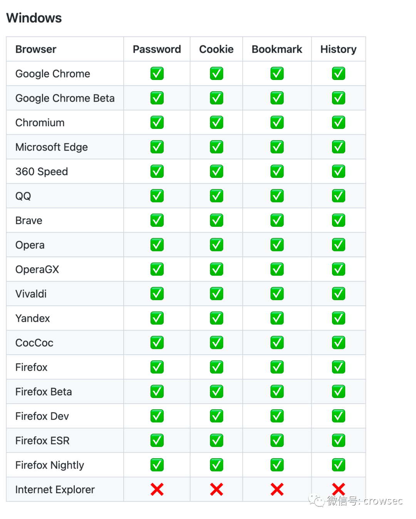The width and height of the screenshot is (416, 519).
Task: Click Google Chrome Password green checkmark
Action: click(x=157, y=74)
